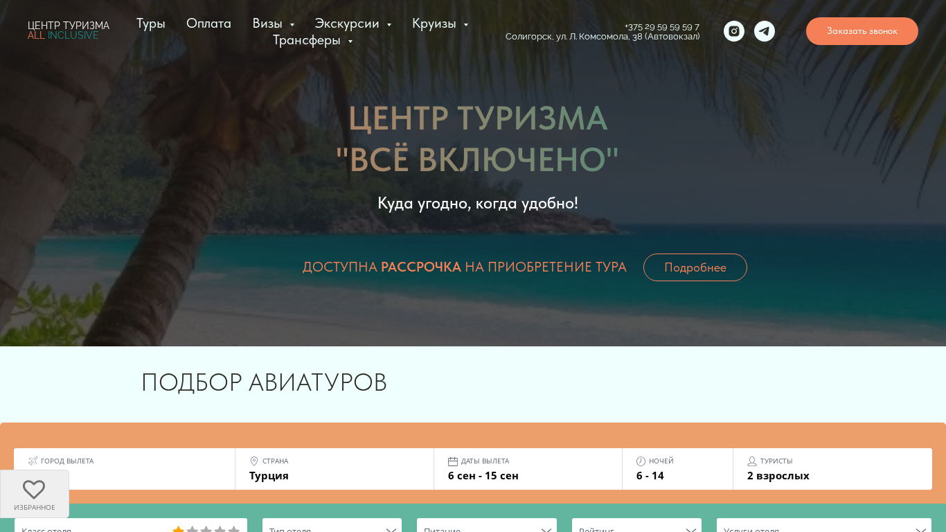Open the Оплата page
This screenshot has height=532, width=946.
pyautogui.click(x=208, y=24)
